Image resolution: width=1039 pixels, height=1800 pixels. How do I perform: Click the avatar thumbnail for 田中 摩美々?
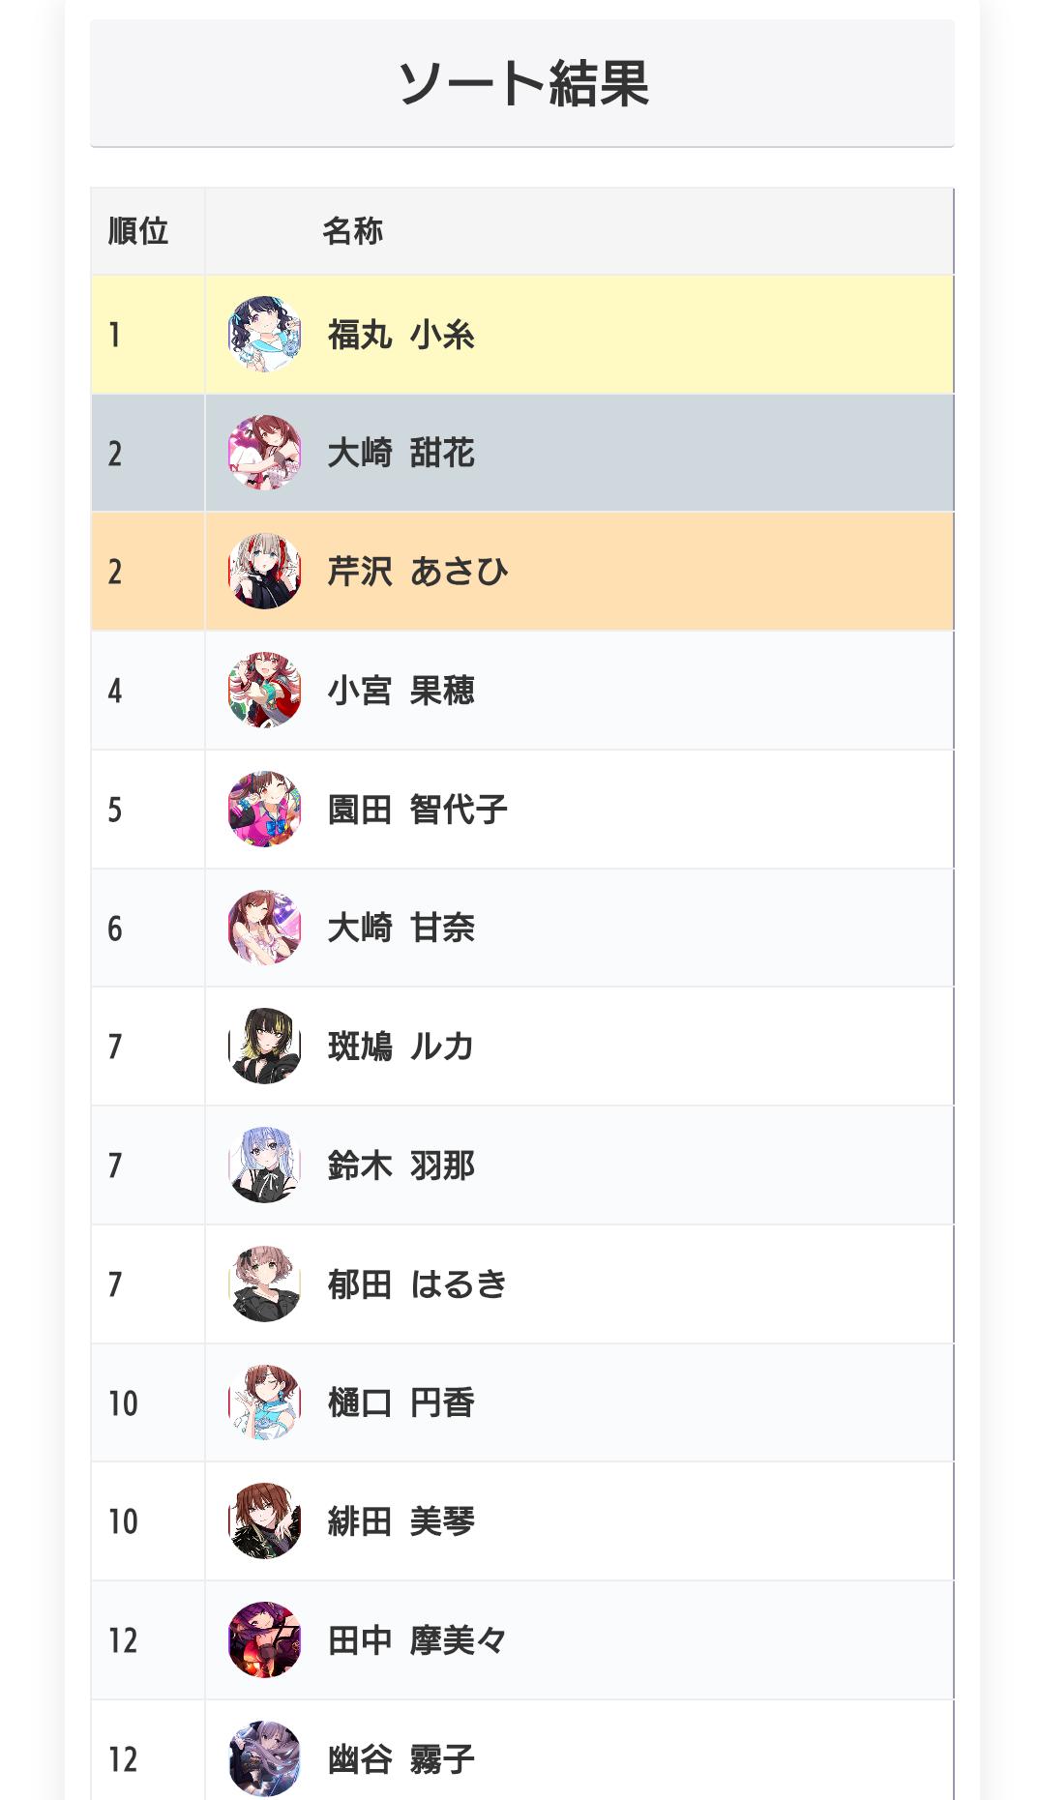click(x=264, y=1640)
